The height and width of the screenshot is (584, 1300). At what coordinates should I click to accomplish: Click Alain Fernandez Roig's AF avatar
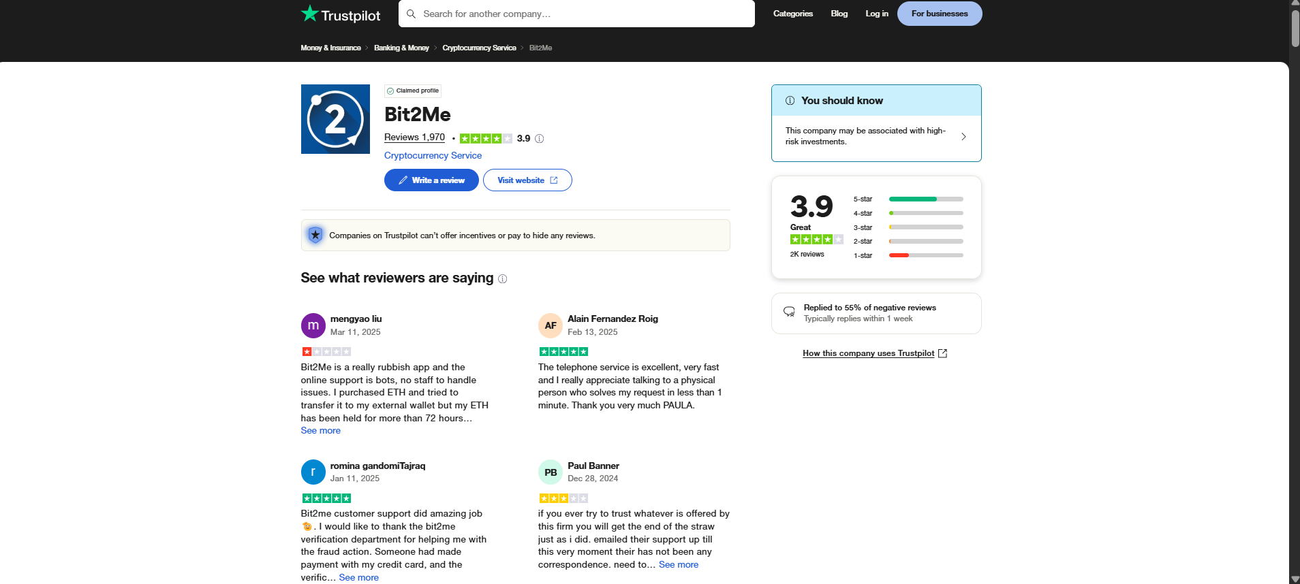pos(551,325)
